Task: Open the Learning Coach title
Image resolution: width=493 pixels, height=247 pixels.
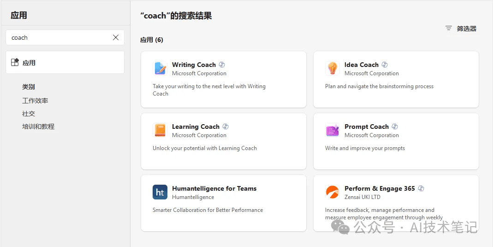Action: (196, 127)
